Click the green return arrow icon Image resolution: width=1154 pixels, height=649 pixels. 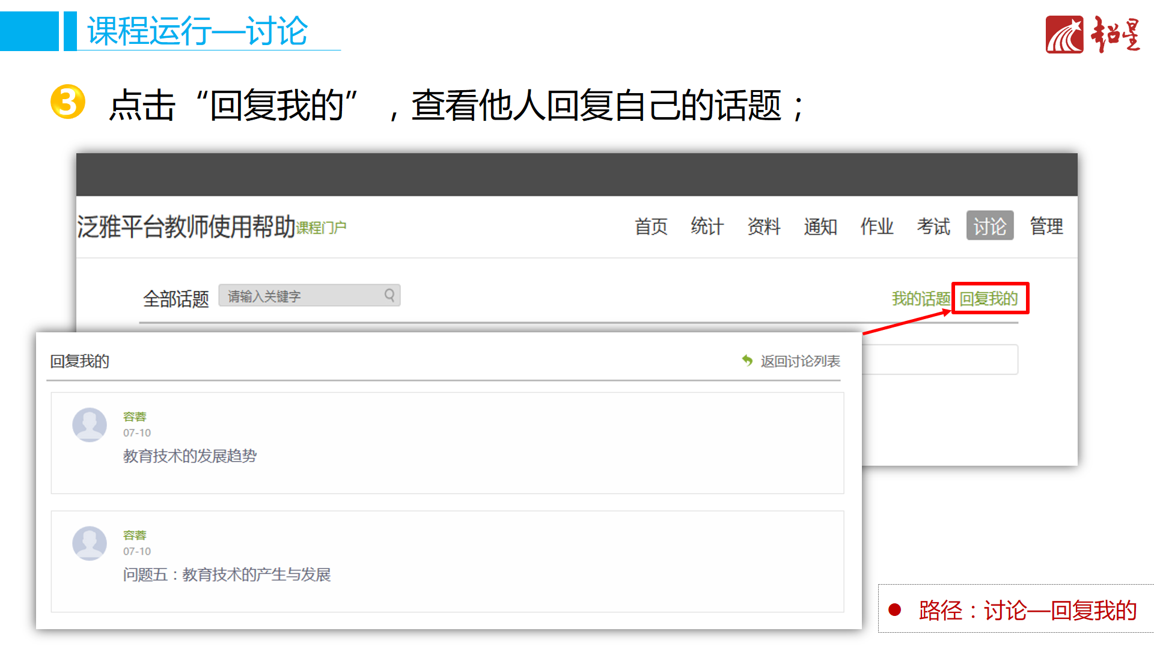click(747, 361)
